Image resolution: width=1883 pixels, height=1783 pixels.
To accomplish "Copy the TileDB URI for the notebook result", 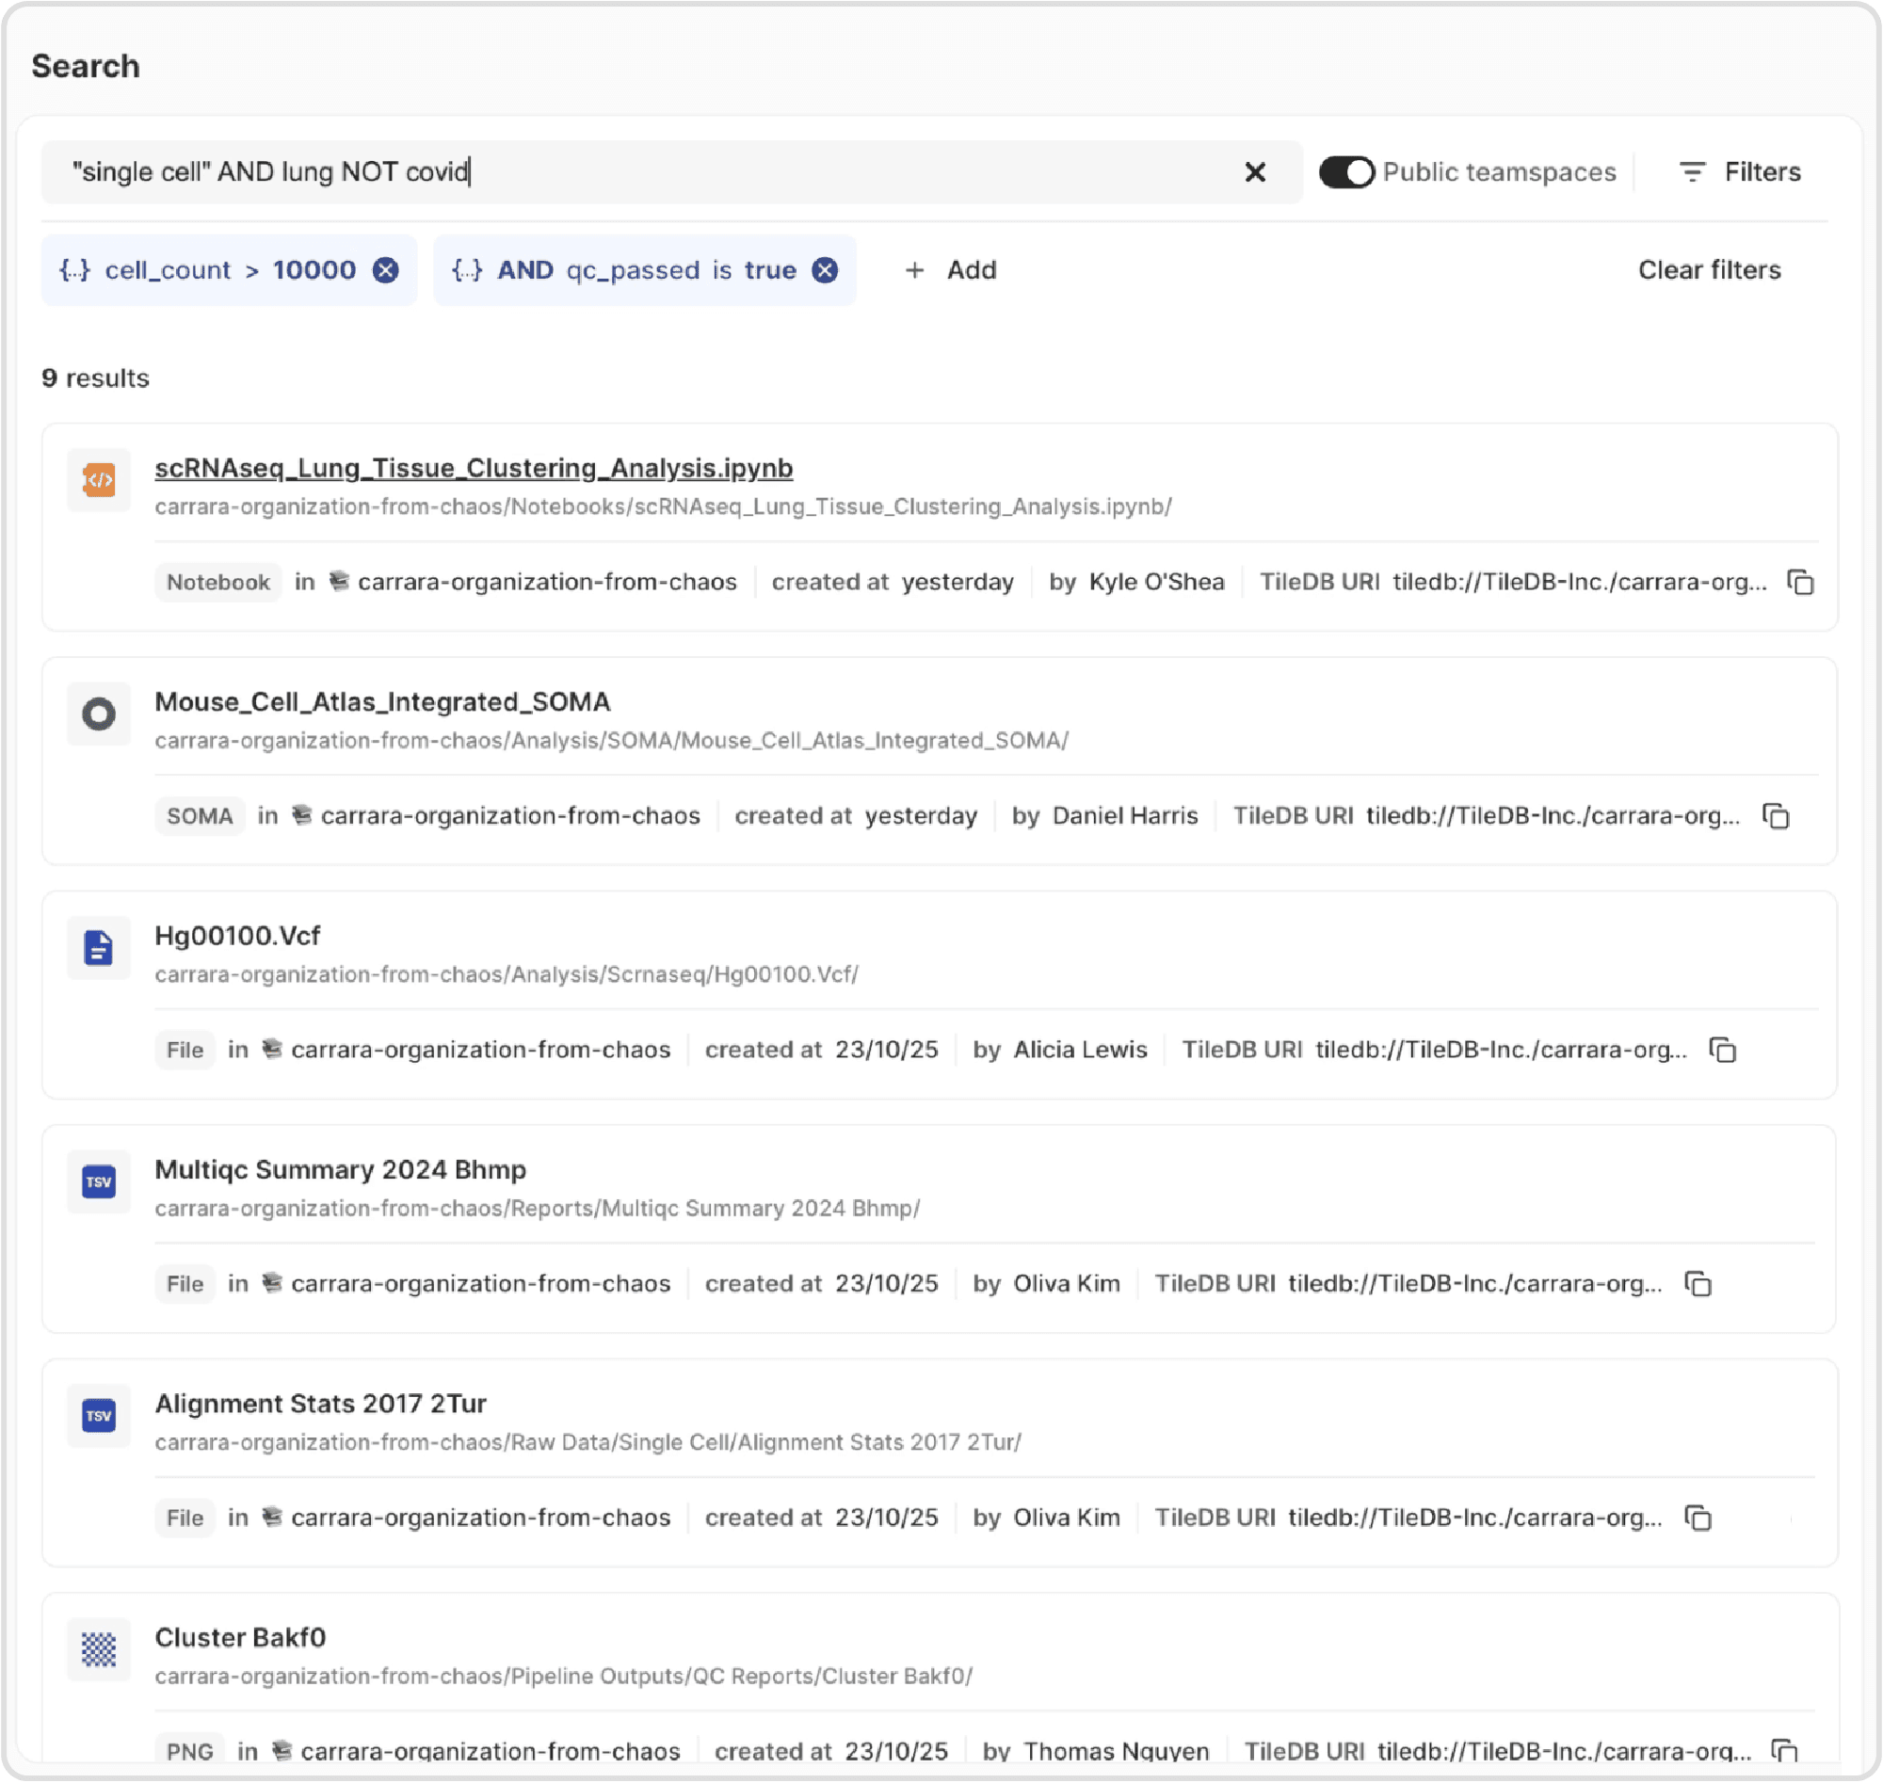I will pos(1800,582).
